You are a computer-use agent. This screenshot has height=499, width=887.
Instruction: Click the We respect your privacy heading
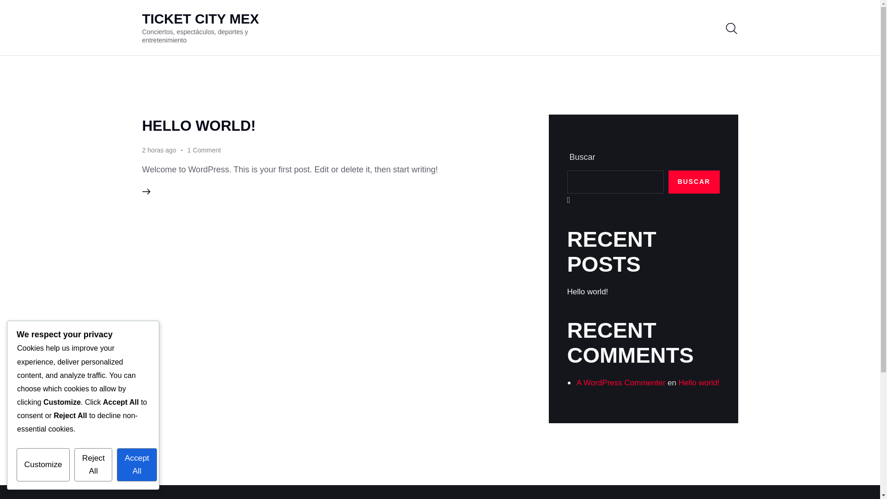coord(65,335)
